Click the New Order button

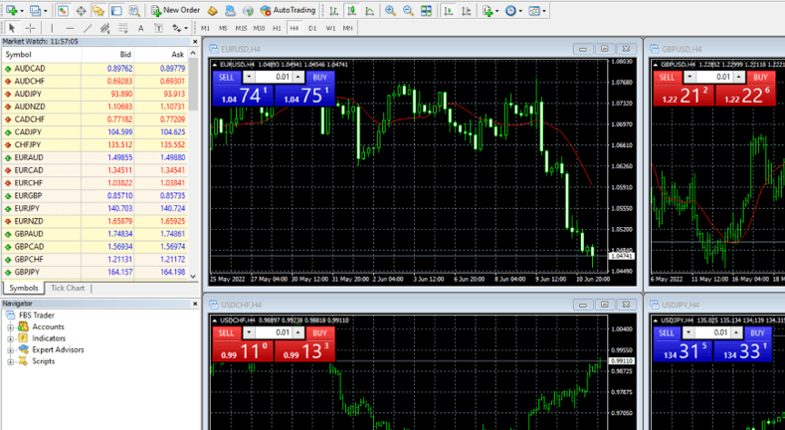tap(175, 10)
